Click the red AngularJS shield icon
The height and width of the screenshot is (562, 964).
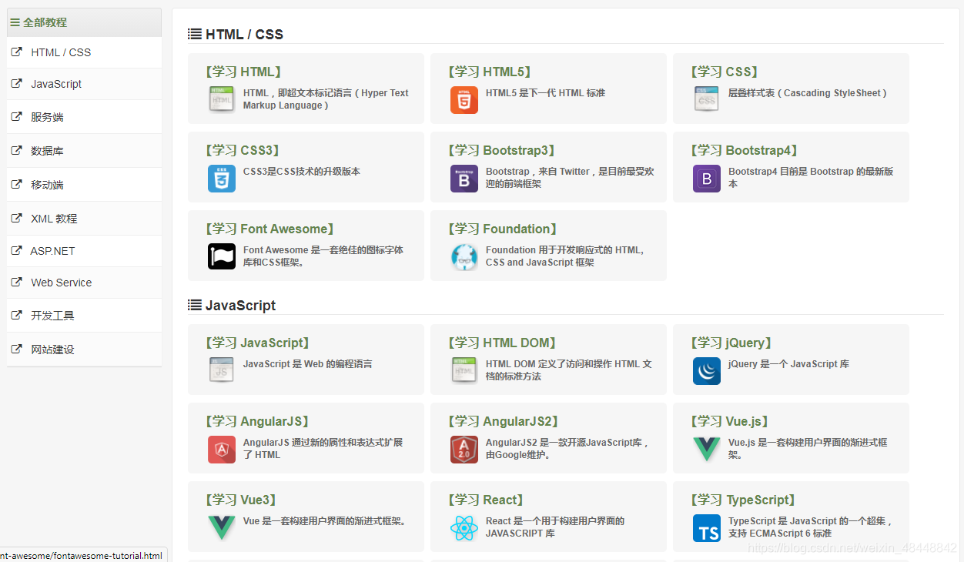222,450
